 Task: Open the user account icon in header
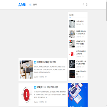pos(86,4)
